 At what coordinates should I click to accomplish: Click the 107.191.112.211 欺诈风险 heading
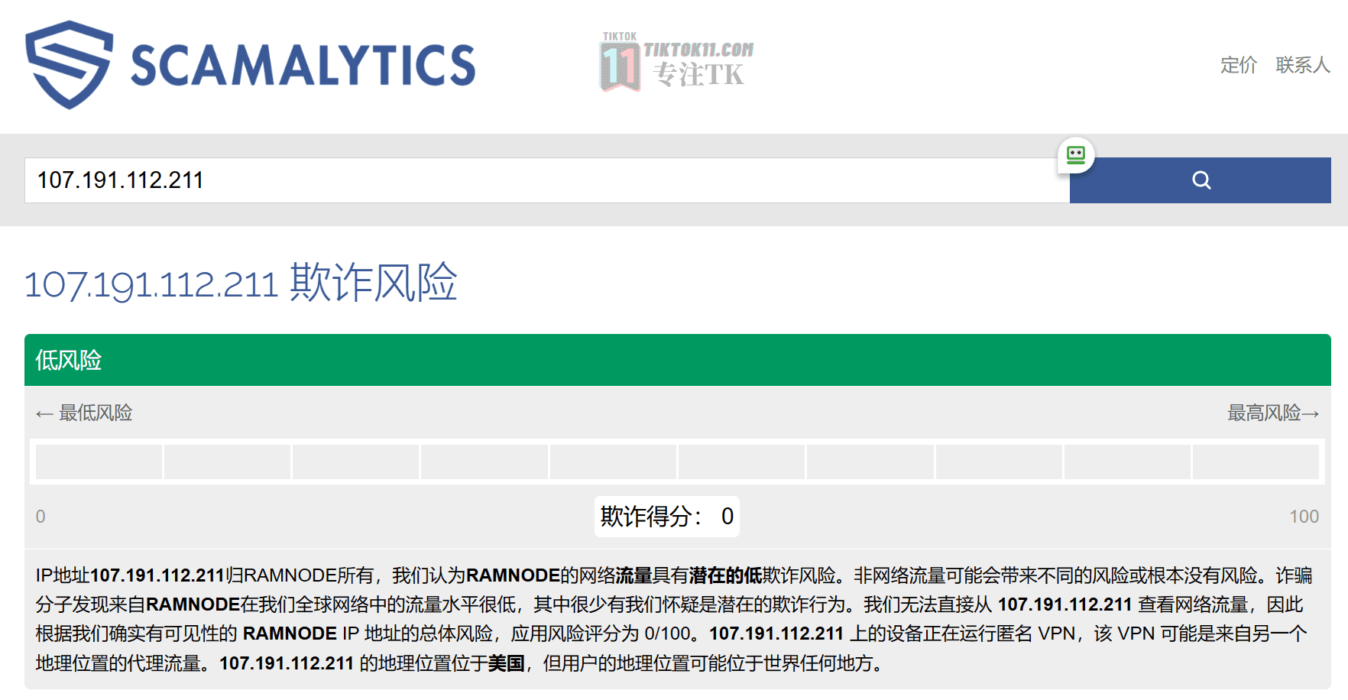[x=241, y=283]
